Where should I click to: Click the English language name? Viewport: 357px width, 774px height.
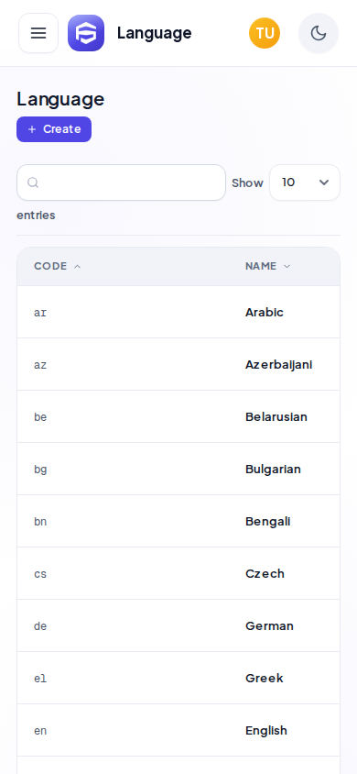(x=265, y=731)
